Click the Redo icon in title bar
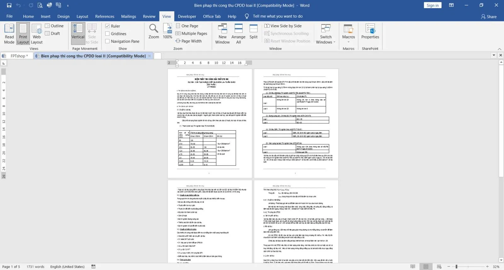504x270 pixels. pyautogui.click(x=31, y=5)
